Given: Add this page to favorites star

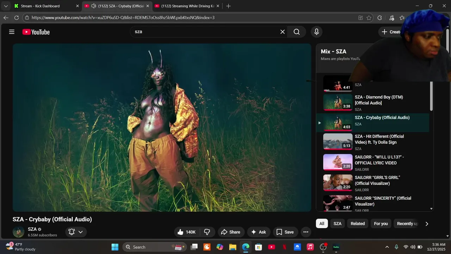Looking at the screenshot, I should (x=369, y=18).
